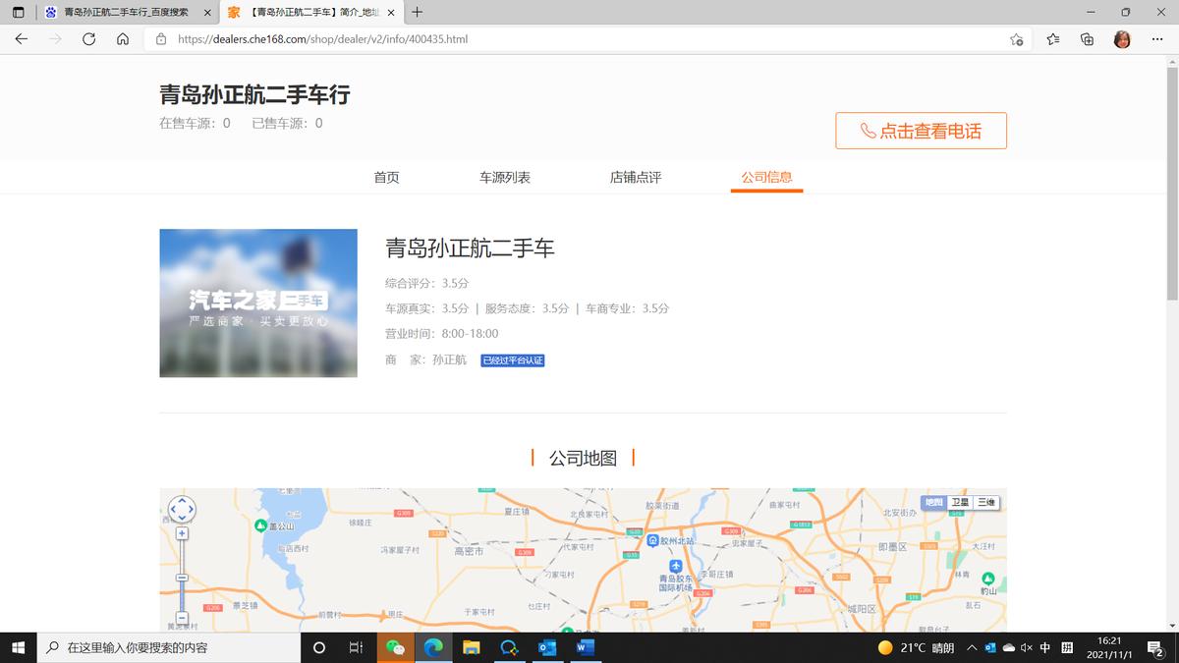Switch the IME input mode 中 indicator

[x=1044, y=647]
